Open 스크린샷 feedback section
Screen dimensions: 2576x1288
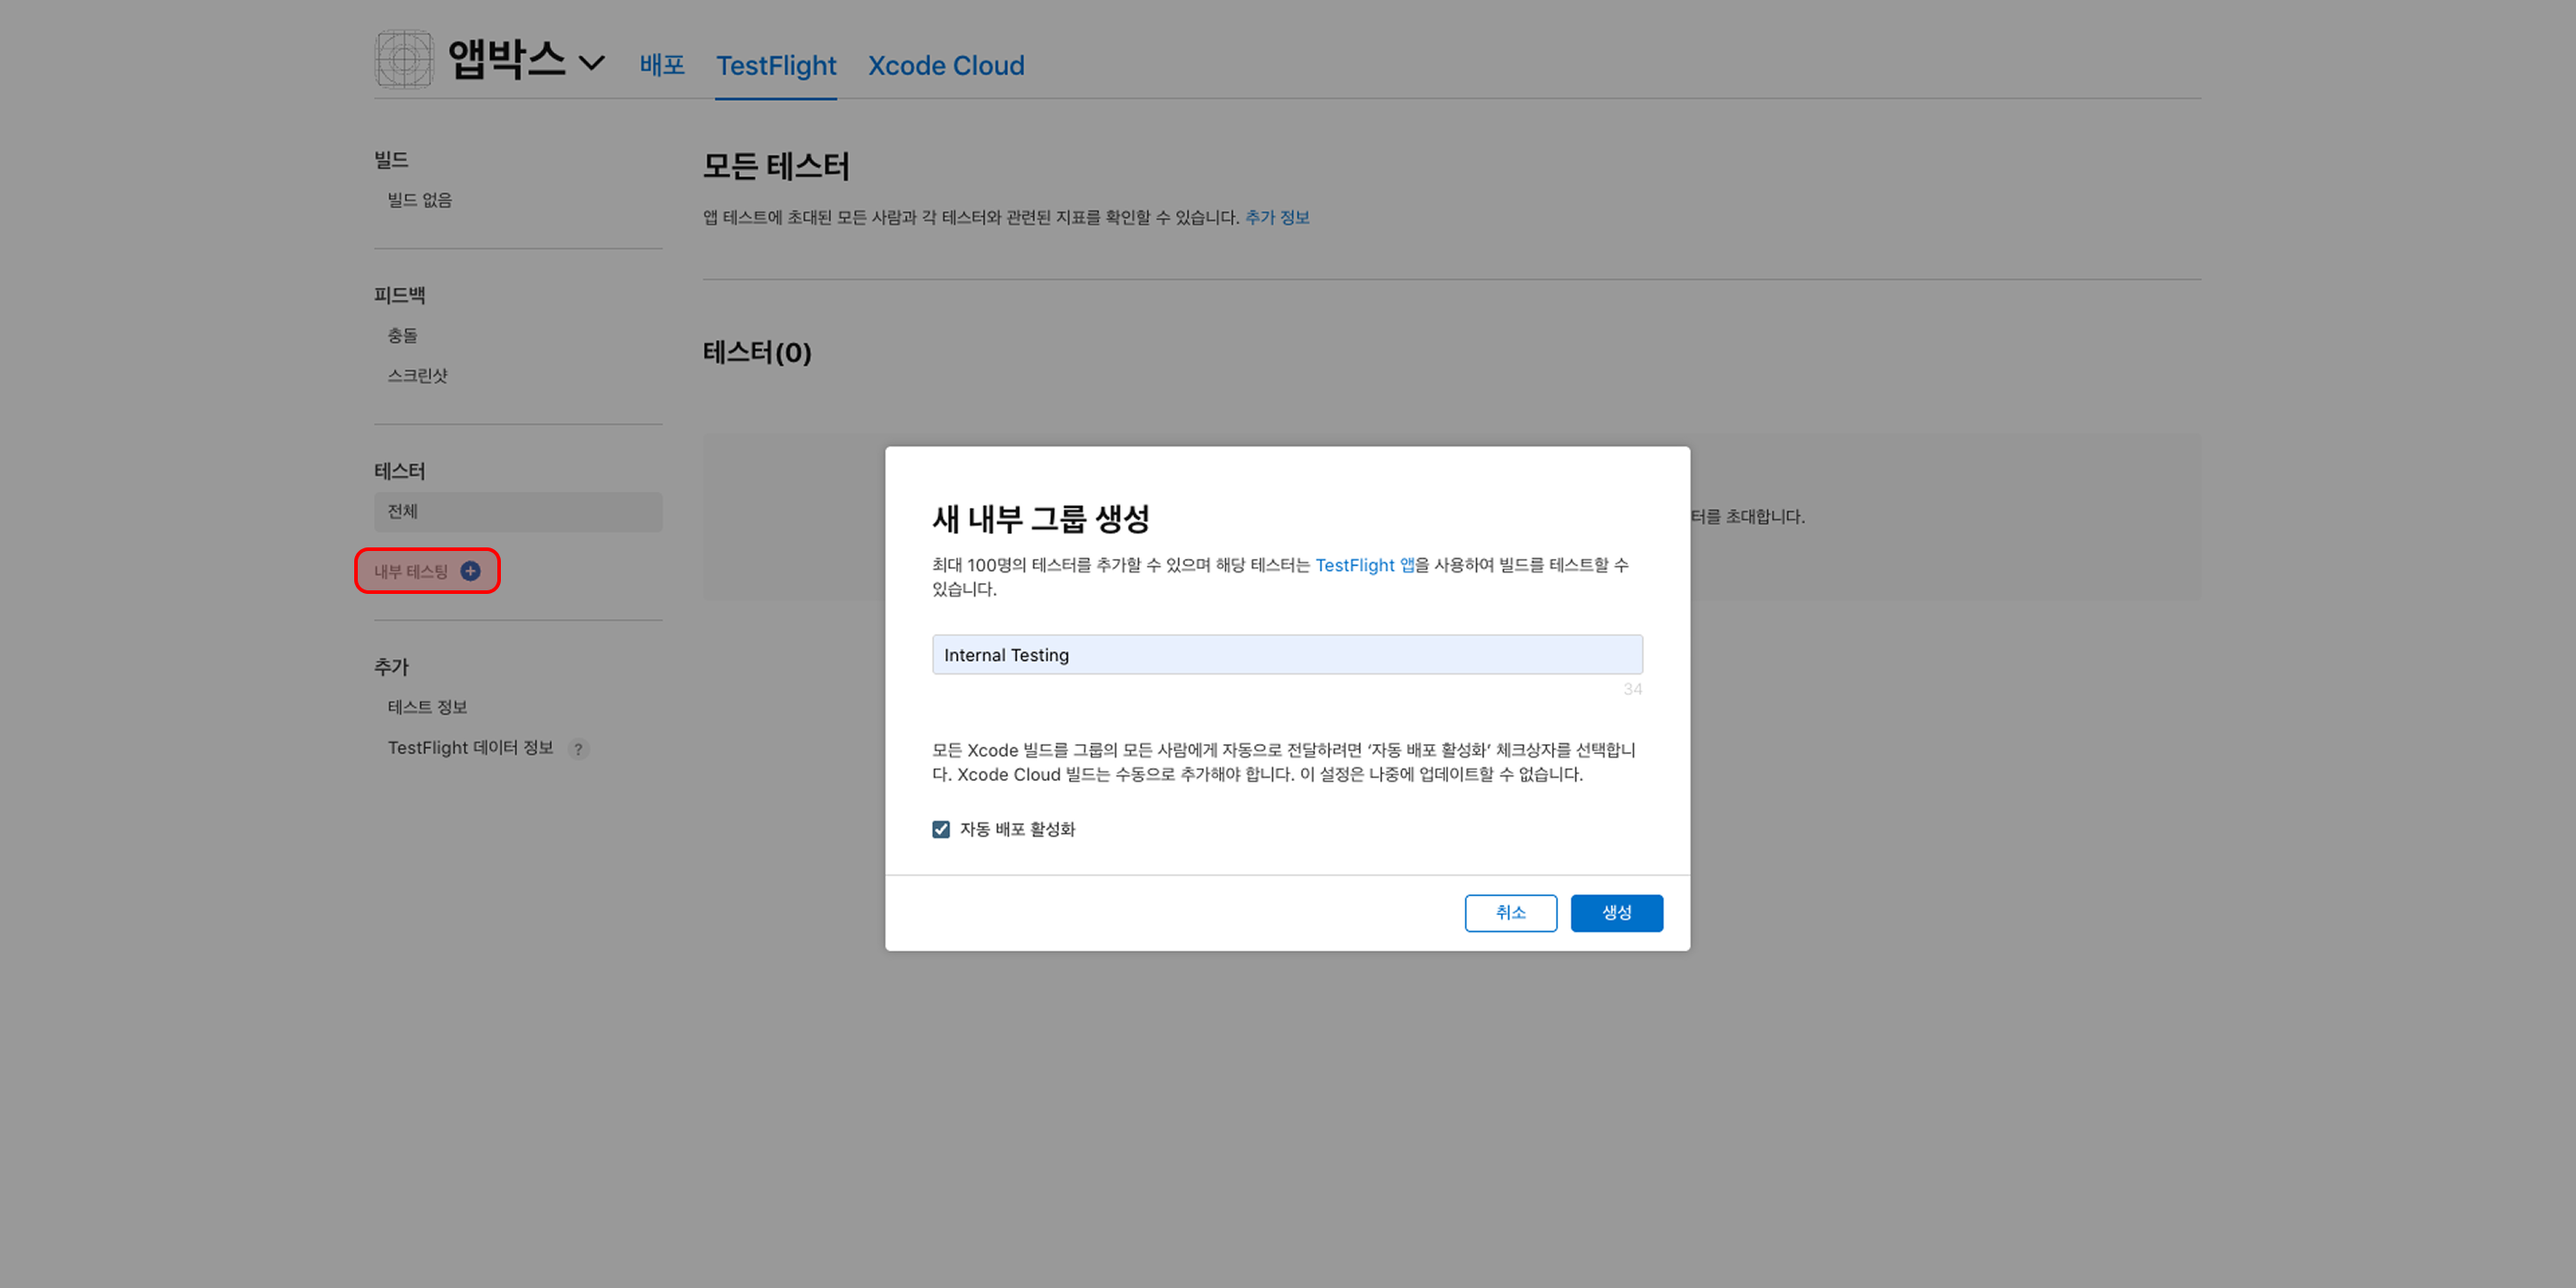[418, 376]
